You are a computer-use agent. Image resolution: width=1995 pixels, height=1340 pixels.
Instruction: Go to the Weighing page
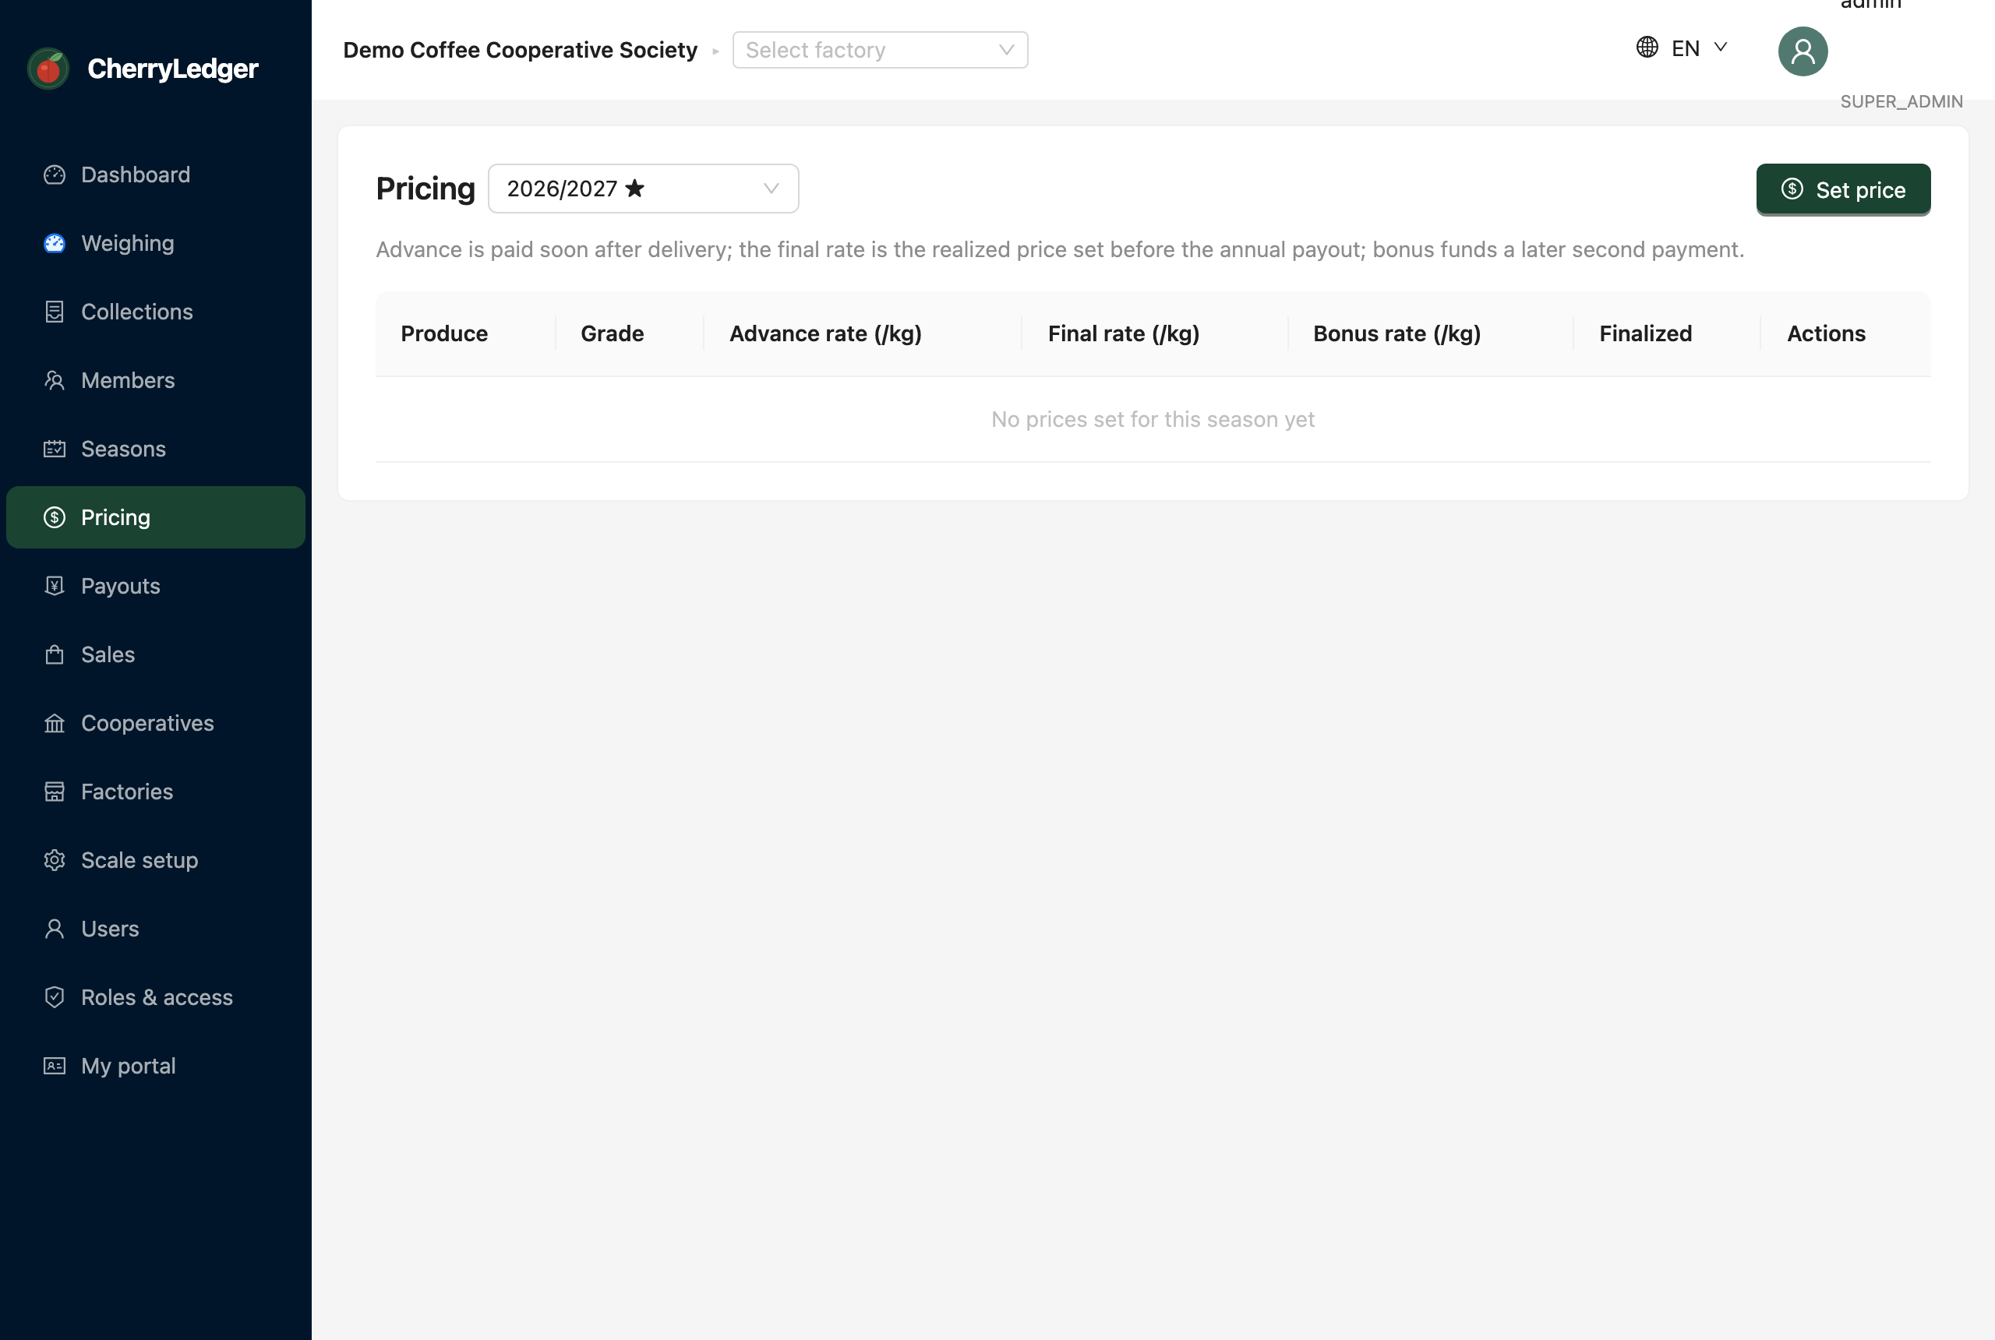pyautogui.click(x=156, y=244)
